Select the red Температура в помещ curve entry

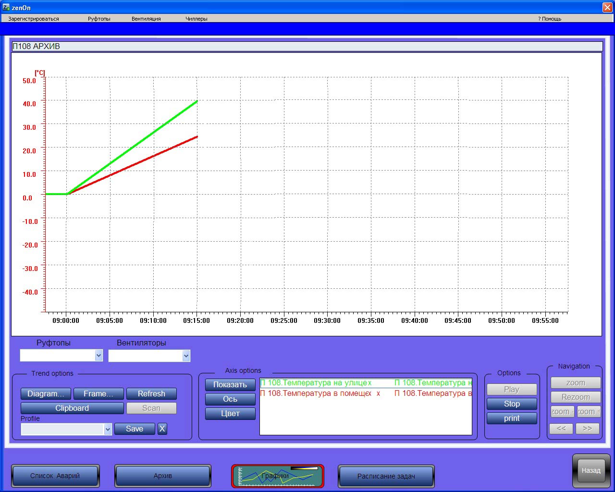(316, 393)
